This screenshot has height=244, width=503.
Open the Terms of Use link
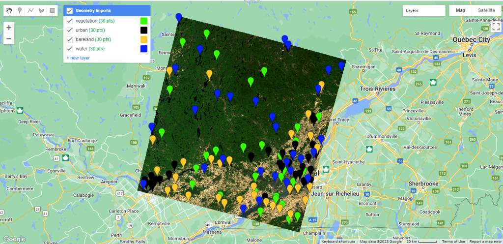click(x=453, y=242)
